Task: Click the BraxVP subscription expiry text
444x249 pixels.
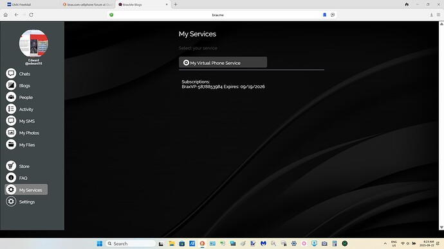Action: pos(223,87)
